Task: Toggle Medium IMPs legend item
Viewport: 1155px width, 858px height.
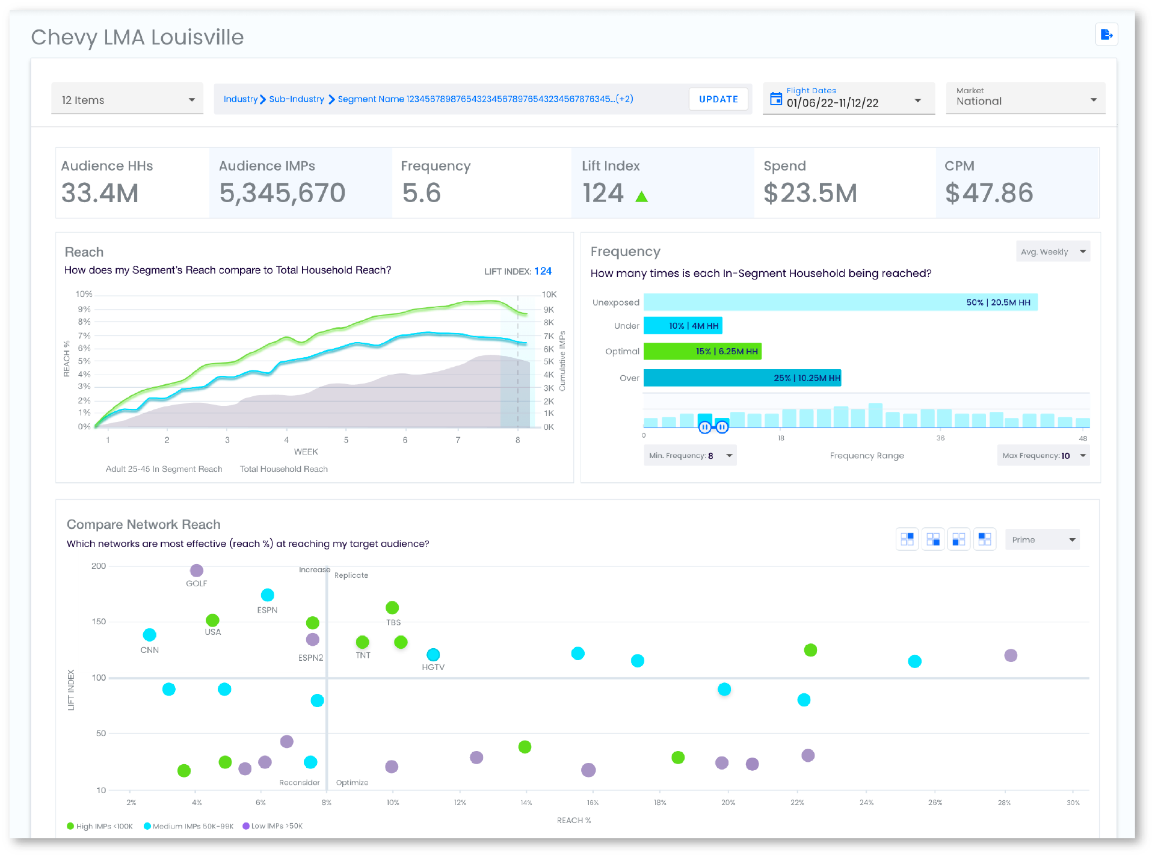Action: coord(189,826)
